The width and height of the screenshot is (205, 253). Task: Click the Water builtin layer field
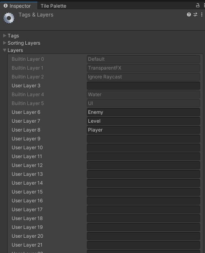143,95
